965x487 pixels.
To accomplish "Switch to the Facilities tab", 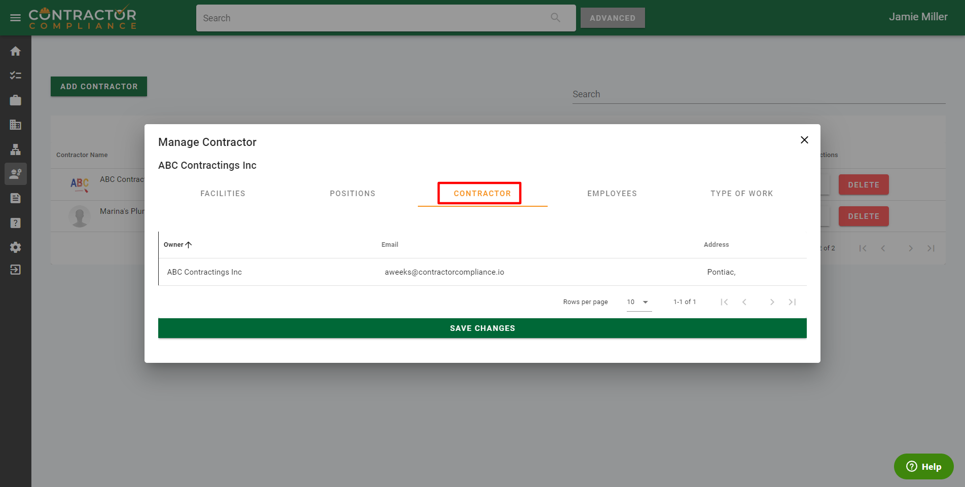I will [223, 194].
